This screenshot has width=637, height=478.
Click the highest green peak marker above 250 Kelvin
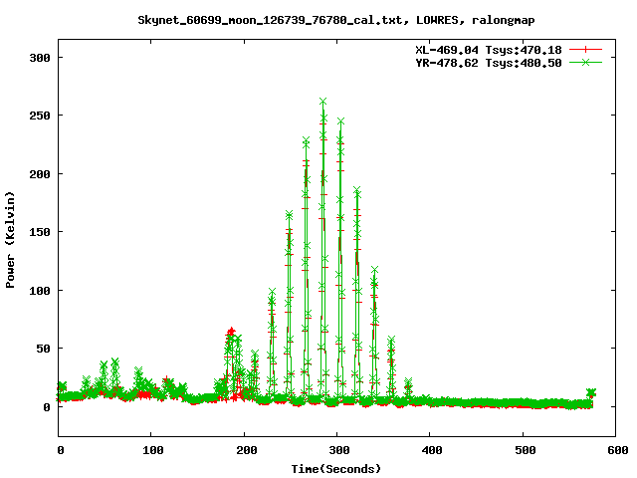tap(322, 102)
